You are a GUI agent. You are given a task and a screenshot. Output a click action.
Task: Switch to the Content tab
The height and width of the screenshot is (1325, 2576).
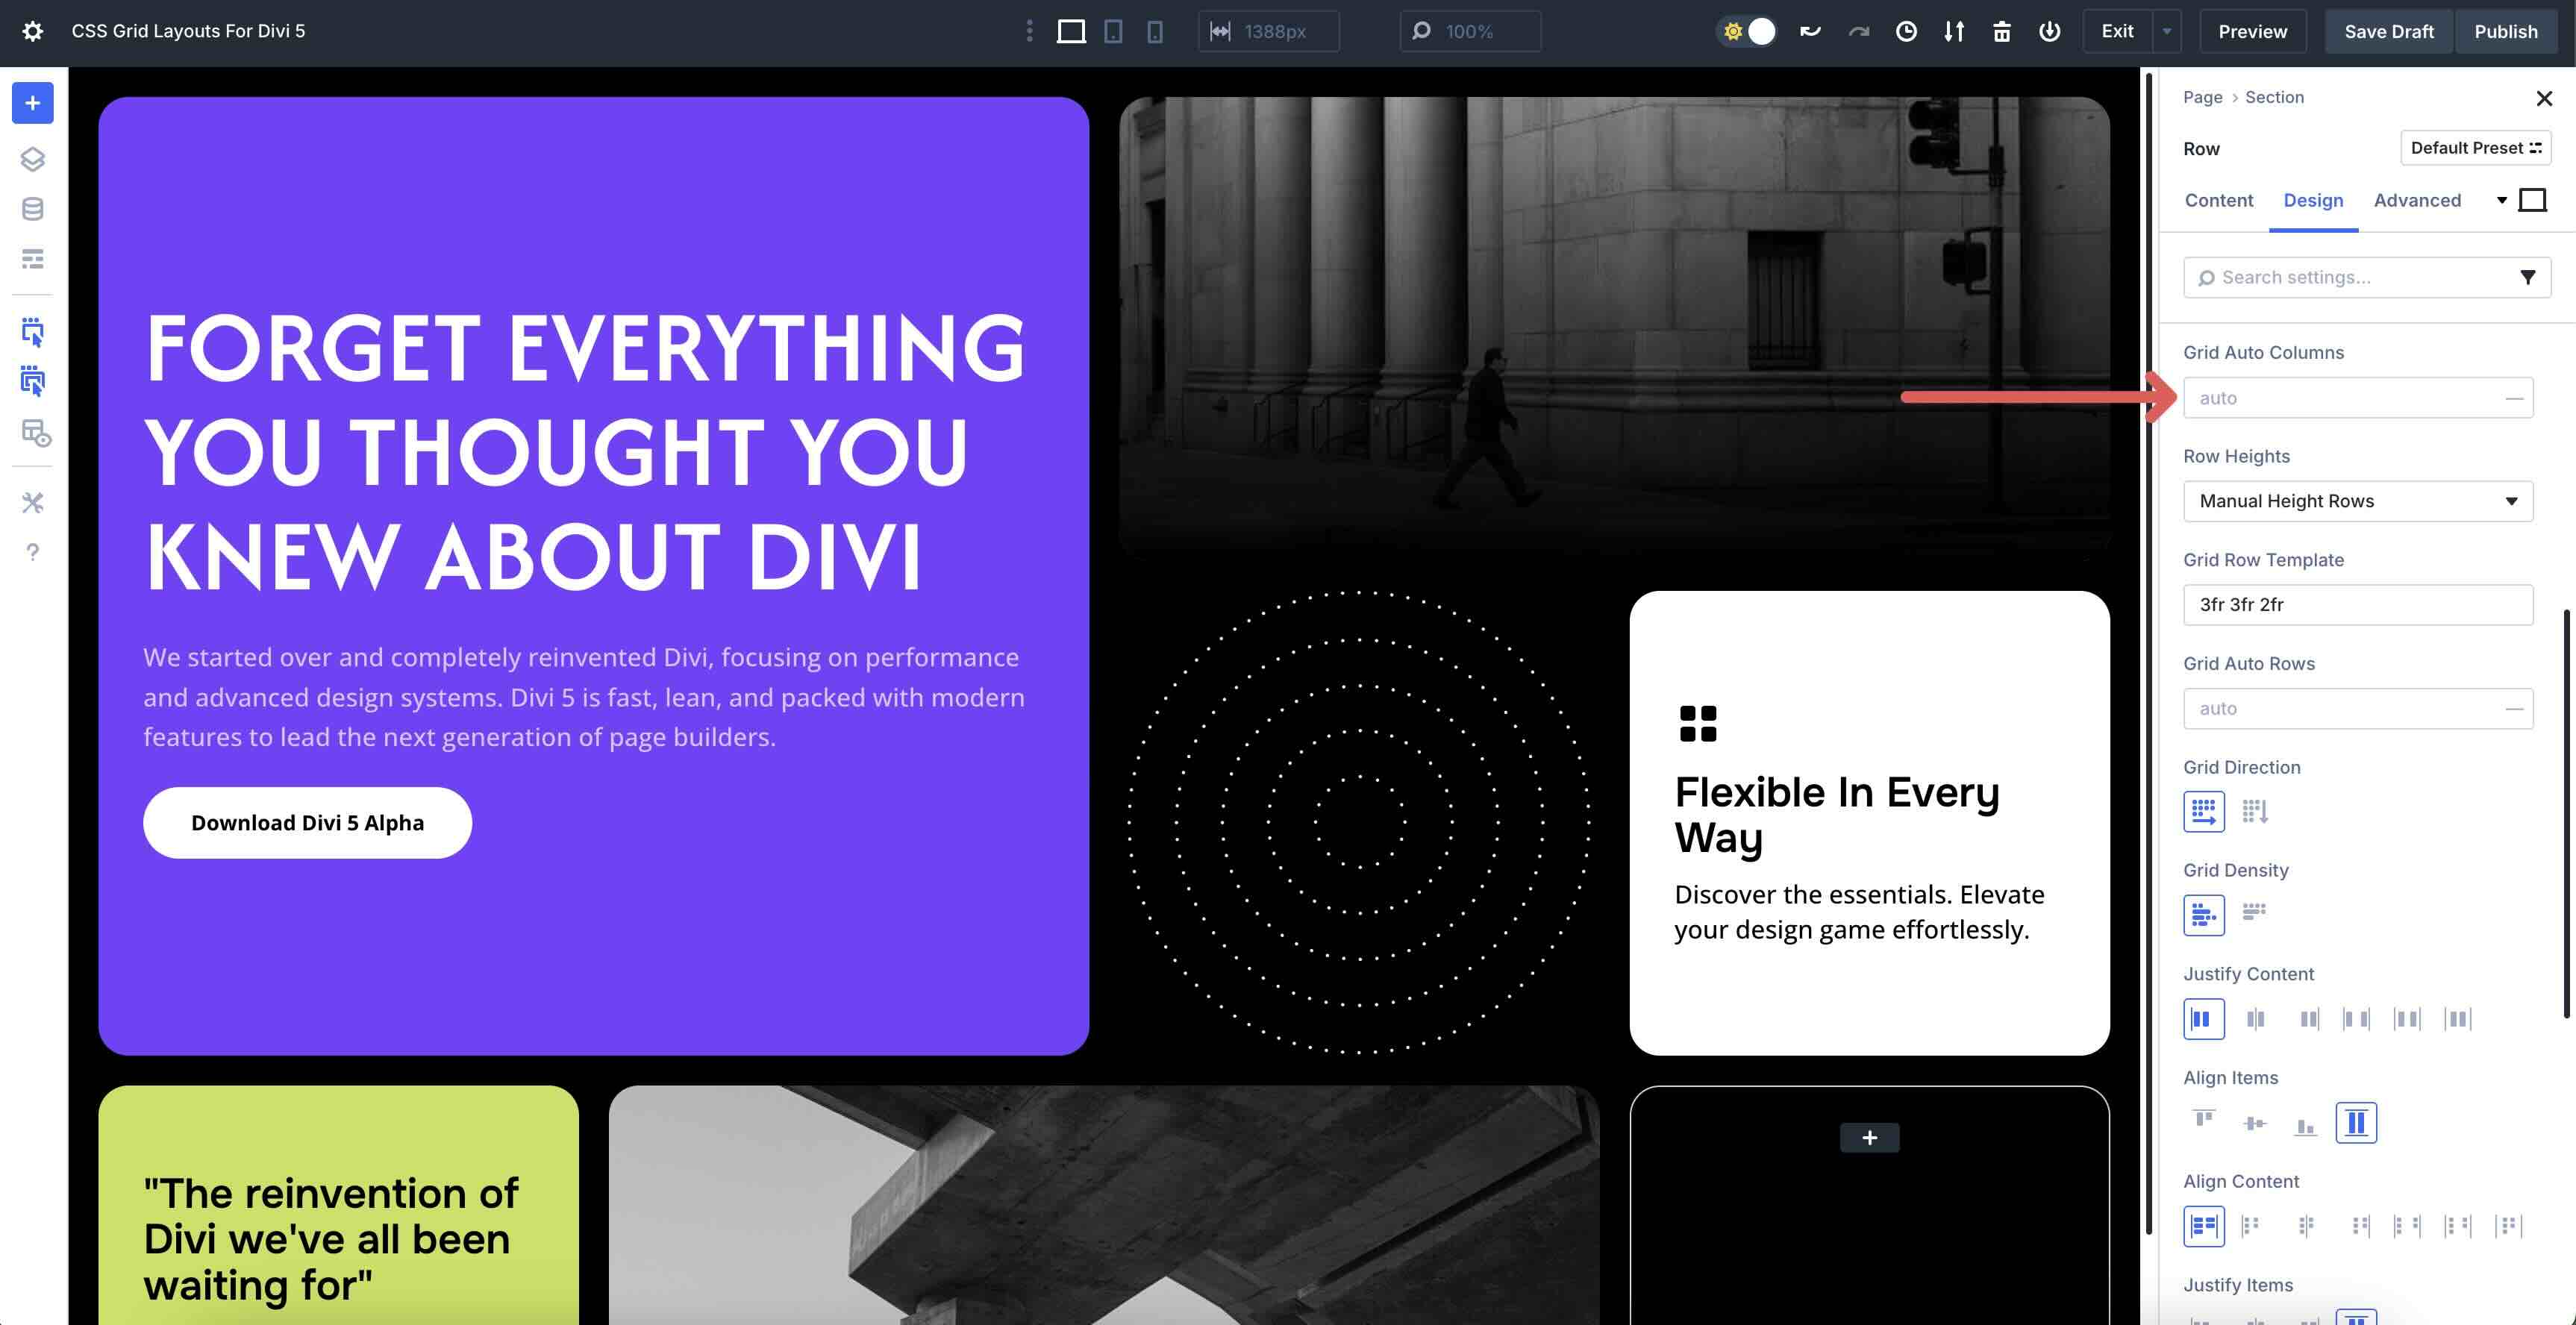click(2219, 200)
